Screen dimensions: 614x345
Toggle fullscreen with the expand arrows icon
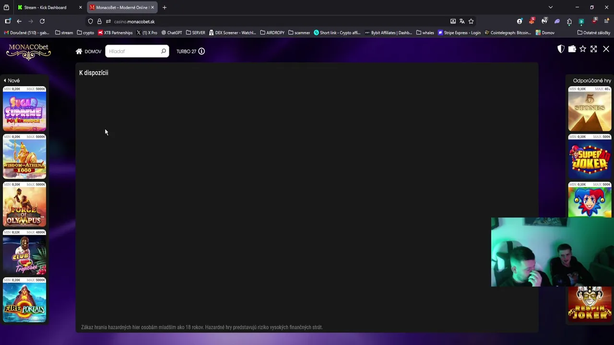click(x=594, y=49)
